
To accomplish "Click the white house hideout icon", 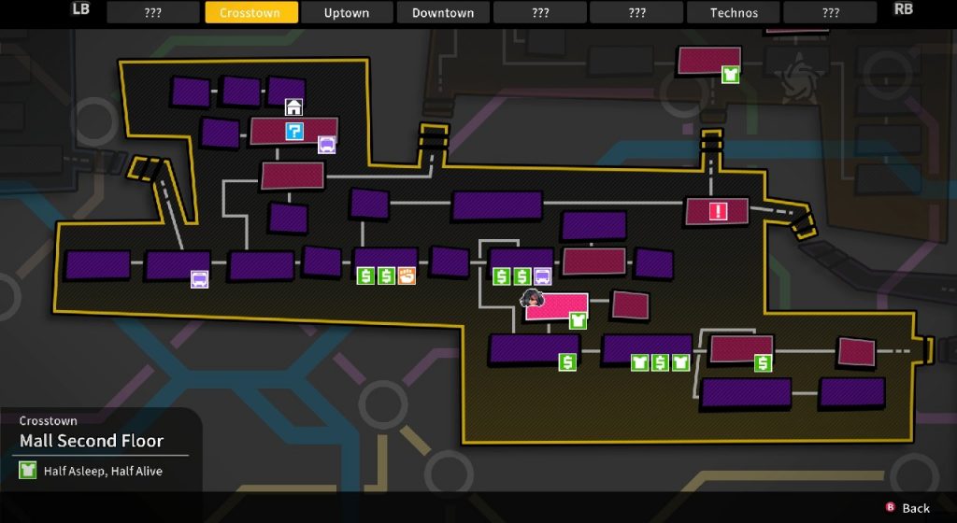I will (293, 107).
